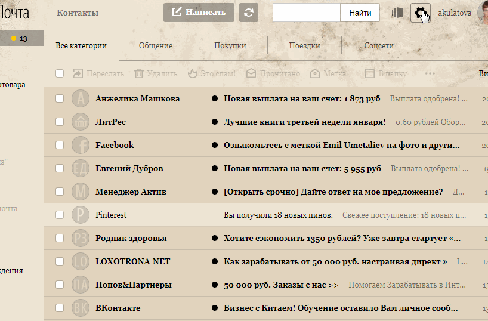The image size is (488, 321).
Task: Click the refresh mail icon button
Action: [249, 13]
